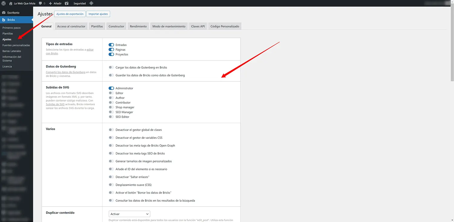The height and width of the screenshot is (222, 454).
Task: Click the plus icon next to Añadir
Action: 51,3
